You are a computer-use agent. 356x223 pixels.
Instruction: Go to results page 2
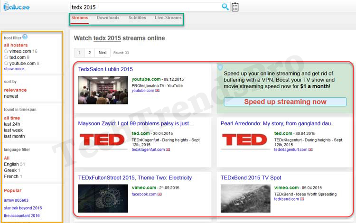pos(89,53)
